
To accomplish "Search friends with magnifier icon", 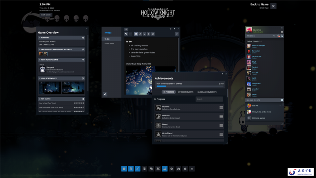I will (274, 36).
